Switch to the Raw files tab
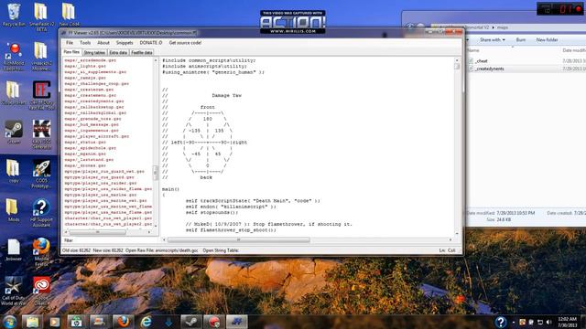 [71, 52]
